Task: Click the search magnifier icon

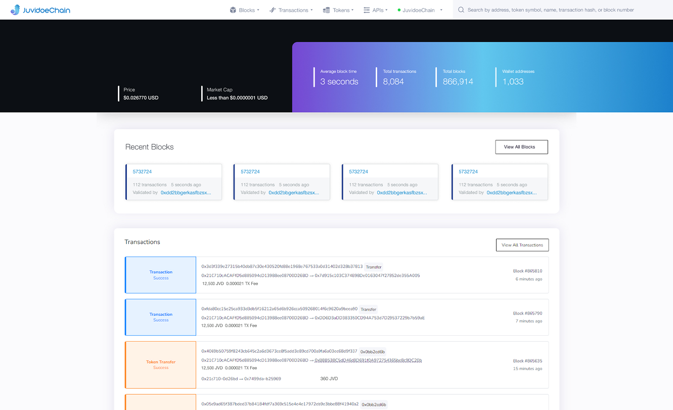Action: click(461, 10)
